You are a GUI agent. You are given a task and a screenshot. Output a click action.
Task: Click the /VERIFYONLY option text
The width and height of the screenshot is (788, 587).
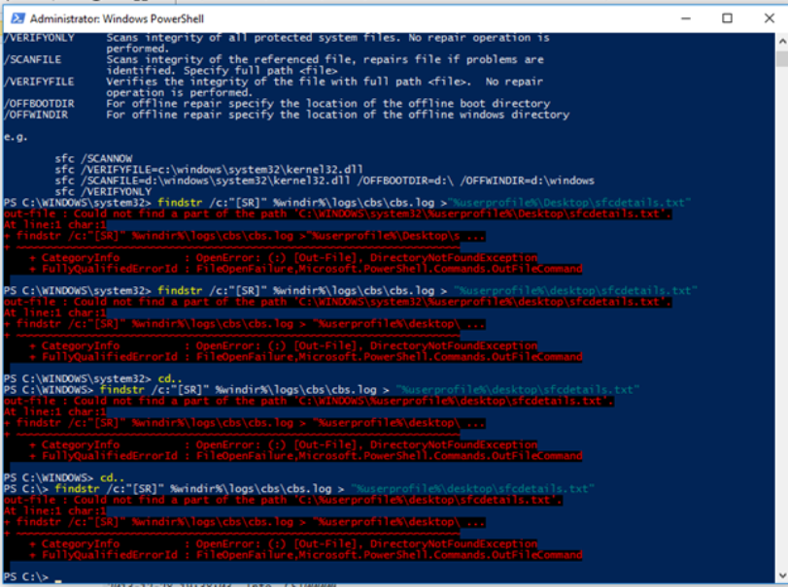(x=39, y=38)
